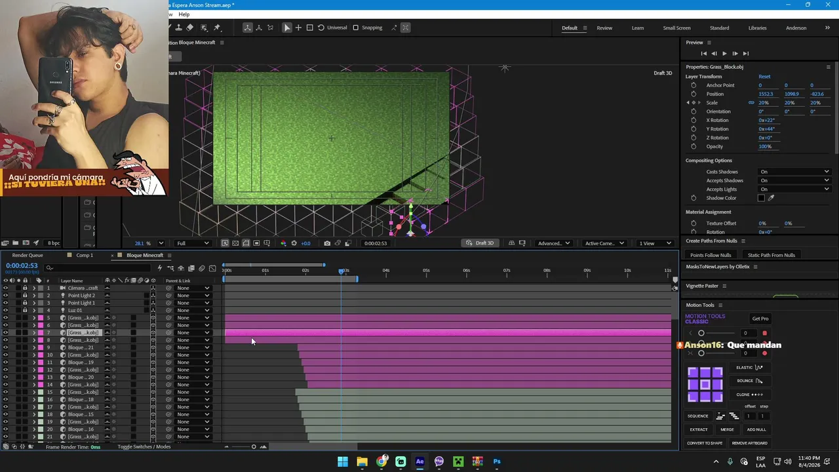
Task: Select the Scale gizmo tool
Action: click(309, 28)
